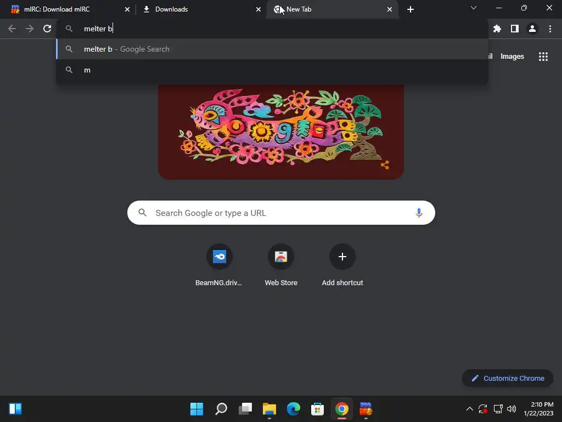Open the Windows Start menu
Viewport: 562px width, 422px height.
coord(196,409)
